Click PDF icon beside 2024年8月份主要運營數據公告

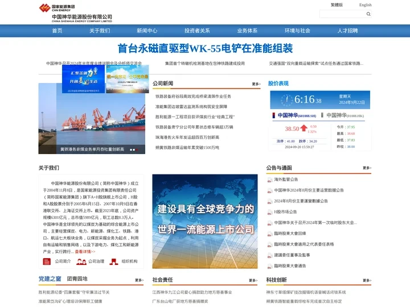tap(269, 201)
